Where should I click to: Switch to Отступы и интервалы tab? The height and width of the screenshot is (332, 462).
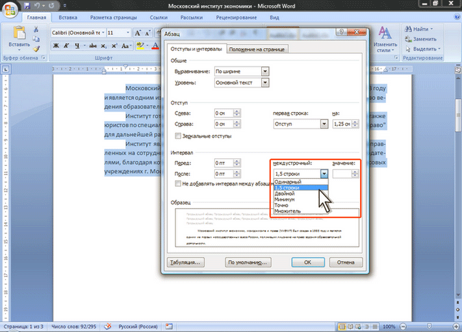tap(196, 49)
